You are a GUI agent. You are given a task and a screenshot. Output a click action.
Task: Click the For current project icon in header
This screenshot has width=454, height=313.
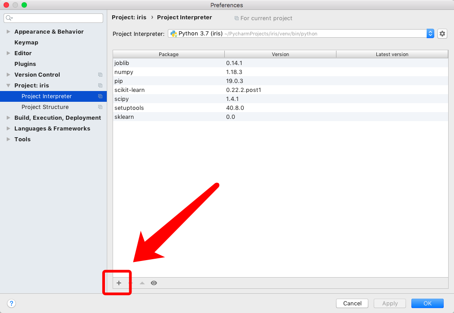pos(236,18)
